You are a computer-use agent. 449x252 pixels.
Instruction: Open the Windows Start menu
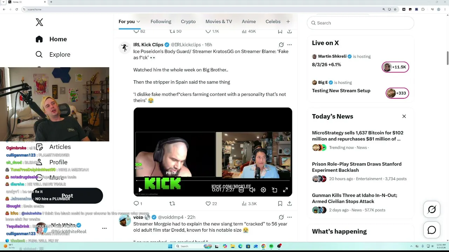(170, 246)
